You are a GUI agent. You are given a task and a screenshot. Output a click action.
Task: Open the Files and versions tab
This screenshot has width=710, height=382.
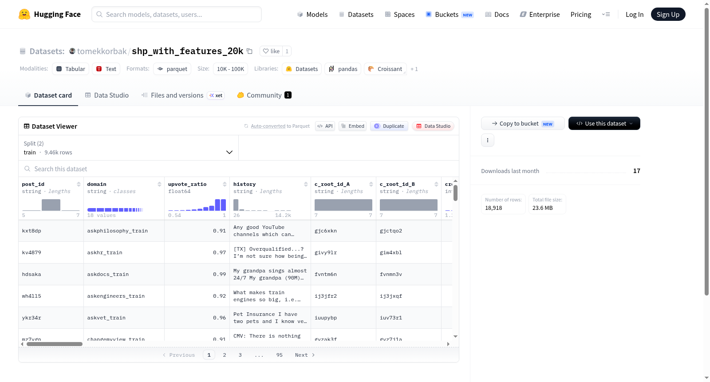coord(183,95)
